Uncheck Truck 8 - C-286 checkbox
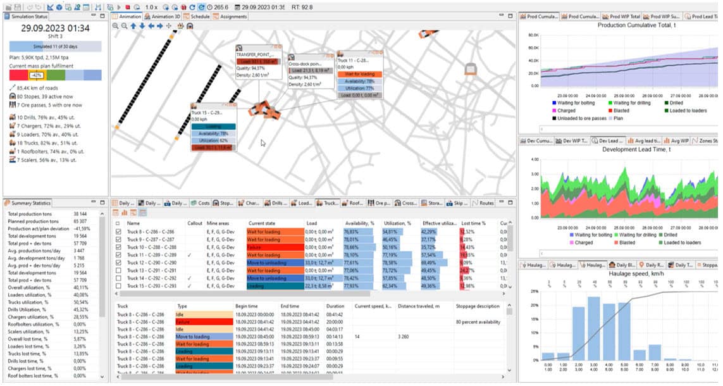Viewport: 723px width, 386px height. 116,232
